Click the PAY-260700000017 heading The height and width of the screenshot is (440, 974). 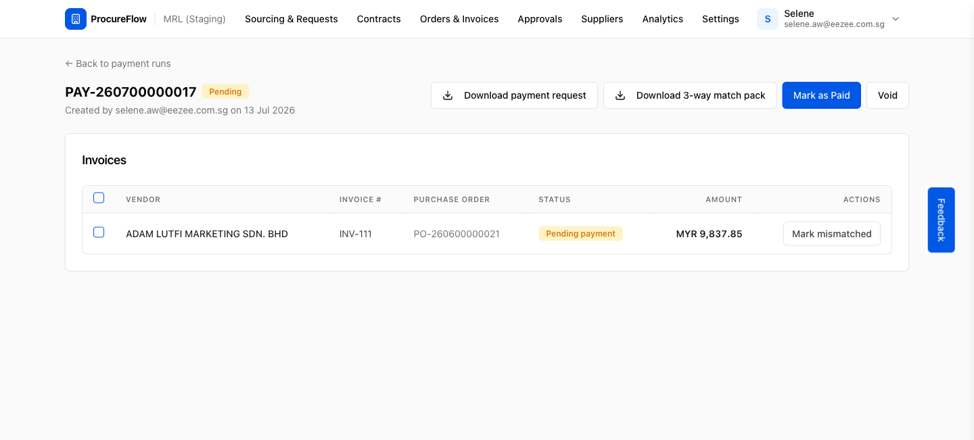[x=131, y=92]
